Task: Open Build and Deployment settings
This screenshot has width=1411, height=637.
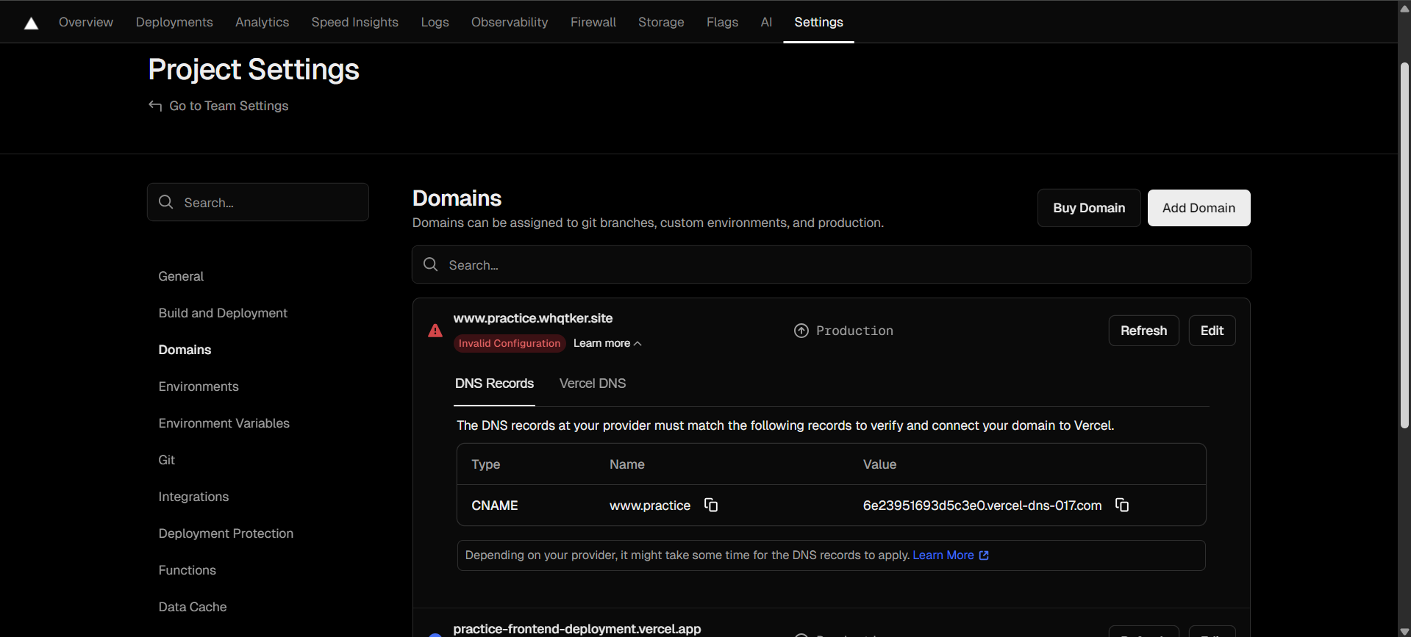Action: tap(223, 313)
